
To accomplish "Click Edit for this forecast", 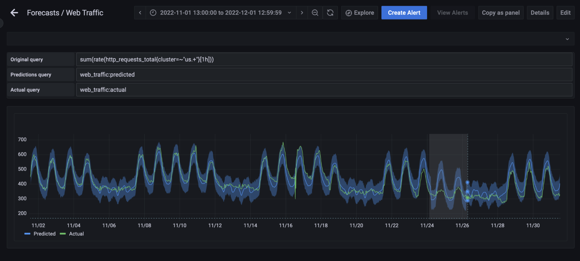I will [x=565, y=13].
